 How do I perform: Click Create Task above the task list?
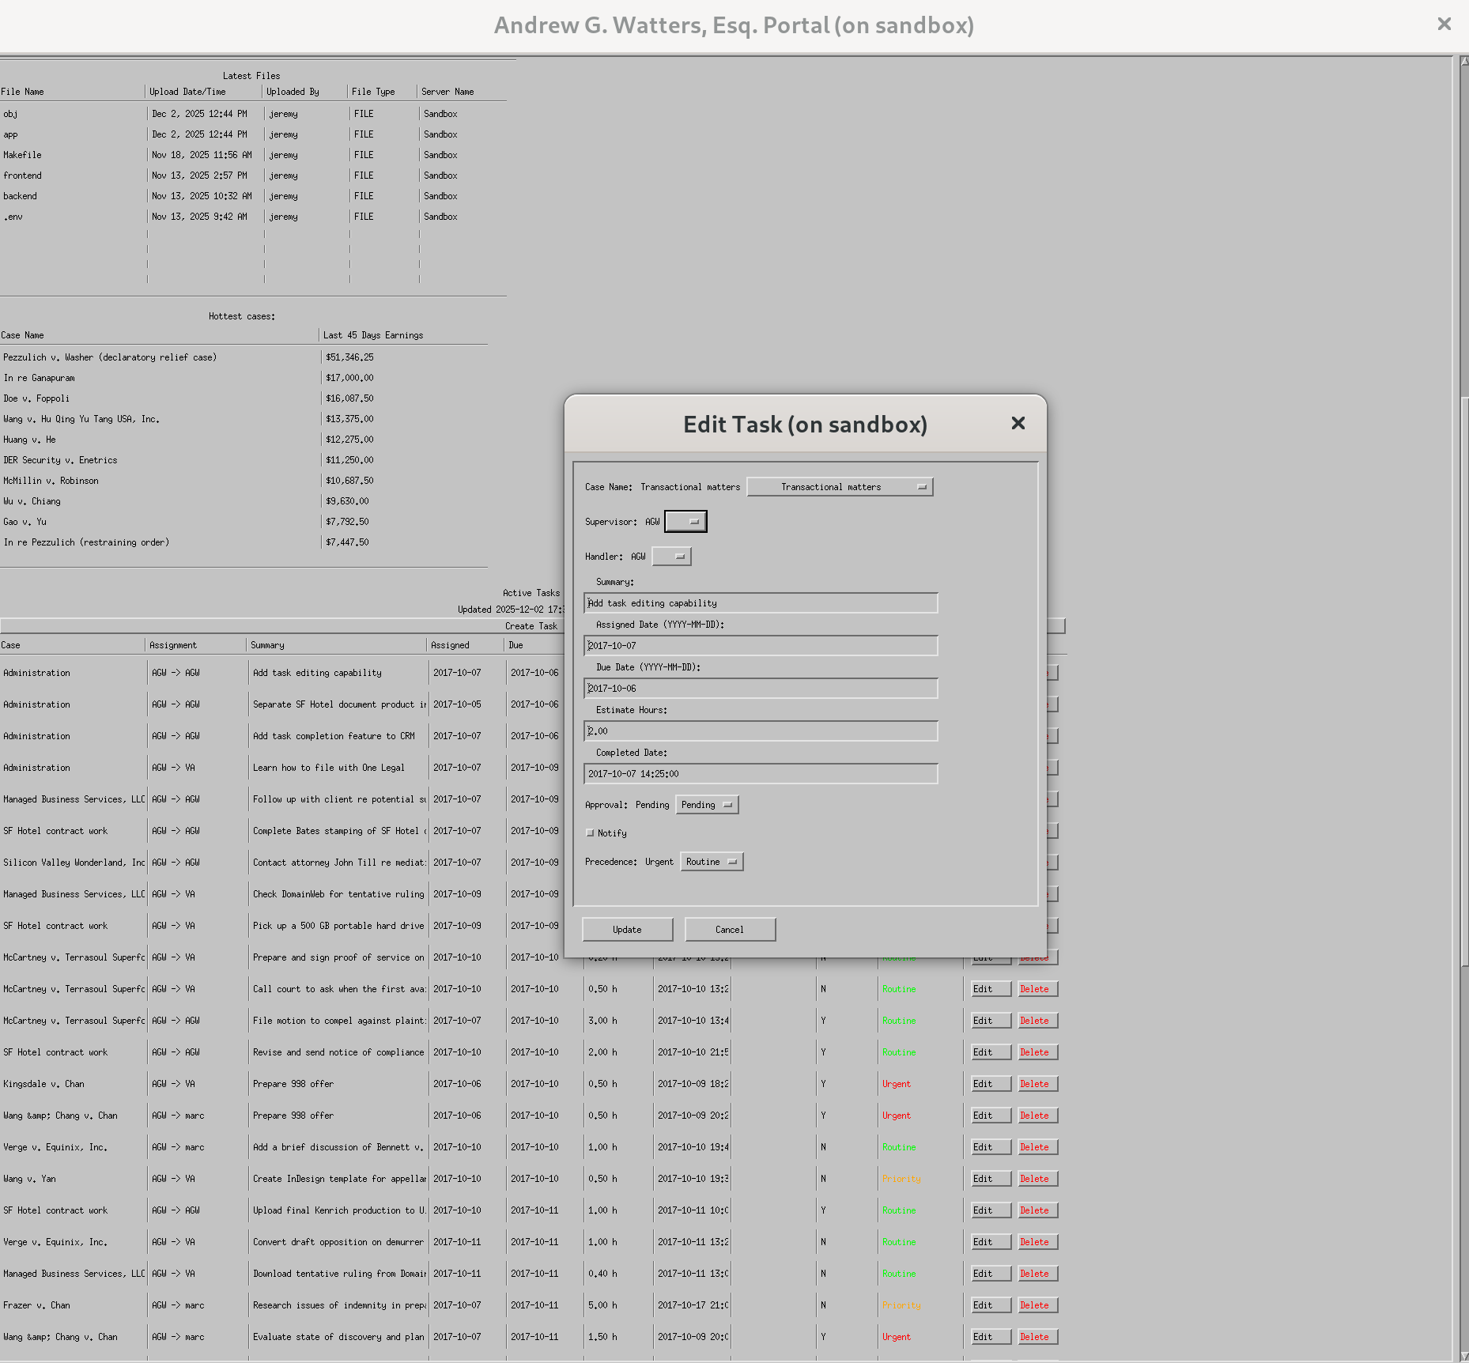coord(531,626)
